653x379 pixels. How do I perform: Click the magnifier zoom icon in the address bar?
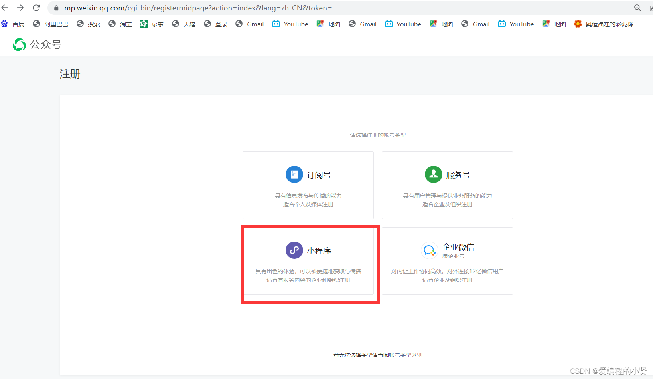pos(637,8)
